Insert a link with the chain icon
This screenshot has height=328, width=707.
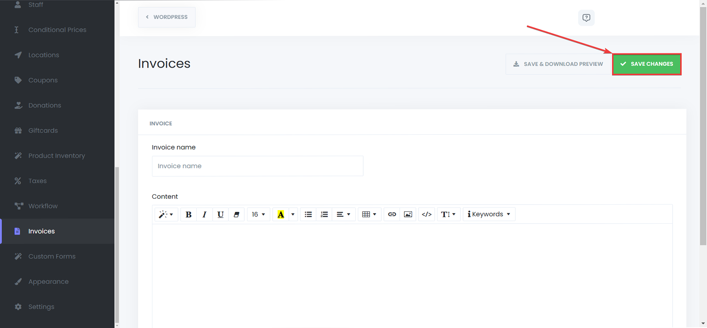tap(392, 215)
